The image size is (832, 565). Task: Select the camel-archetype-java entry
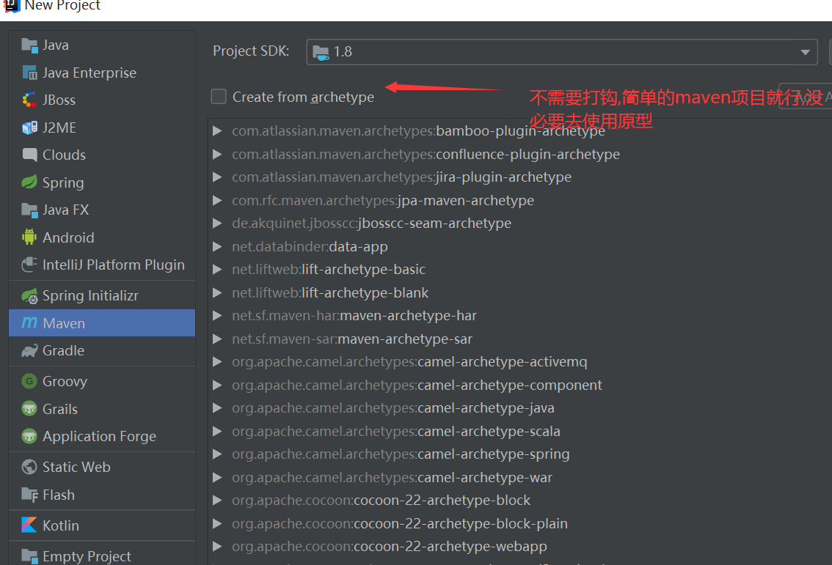(393, 407)
